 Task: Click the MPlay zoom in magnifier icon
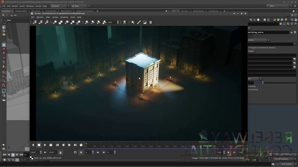click(x=87, y=22)
